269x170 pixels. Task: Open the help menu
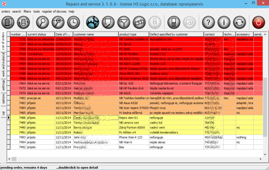coord(71,12)
